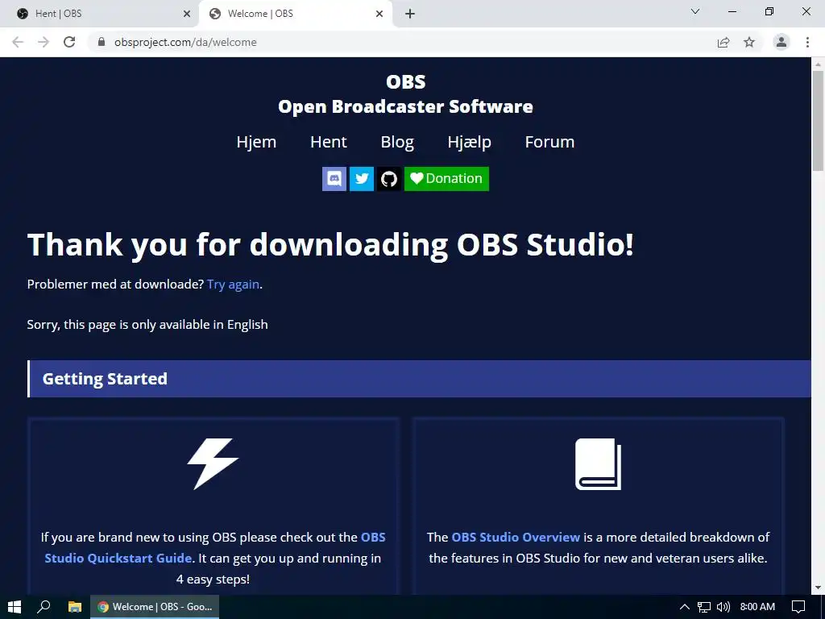This screenshot has height=619, width=825.
Task: Click the scrollbar down arrow
Action: click(818, 588)
